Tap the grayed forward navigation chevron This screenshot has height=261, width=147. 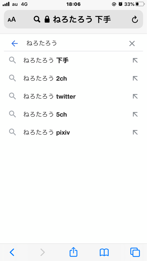click(x=42, y=252)
